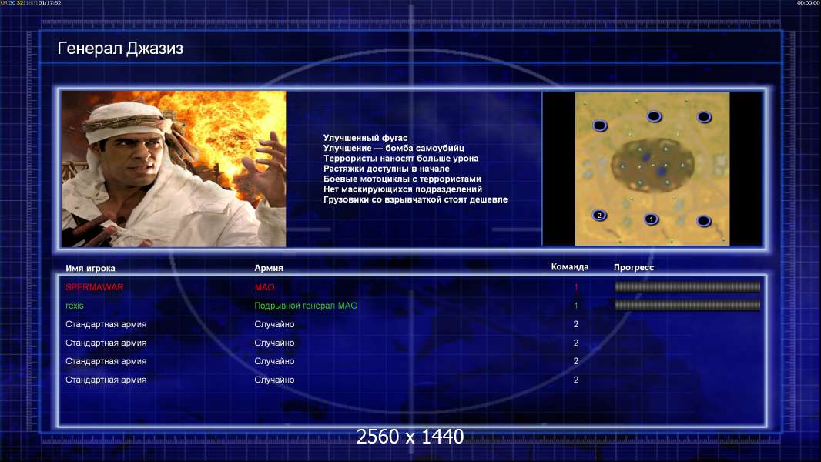The height and width of the screenshot is (462, 821).
Task: Click the 'Улучшенный фугас' bonus line
Action: click(x=365, y=138)
